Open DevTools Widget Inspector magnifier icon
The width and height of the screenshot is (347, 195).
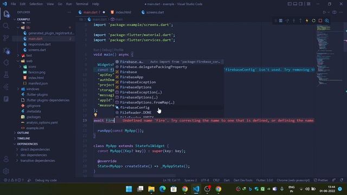tap(327, 21)
